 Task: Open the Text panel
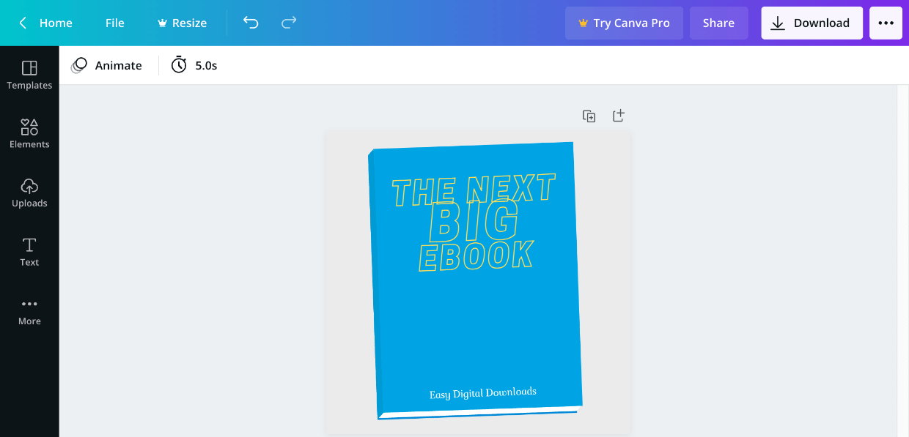pyautogui.click(x=29, y=251)
